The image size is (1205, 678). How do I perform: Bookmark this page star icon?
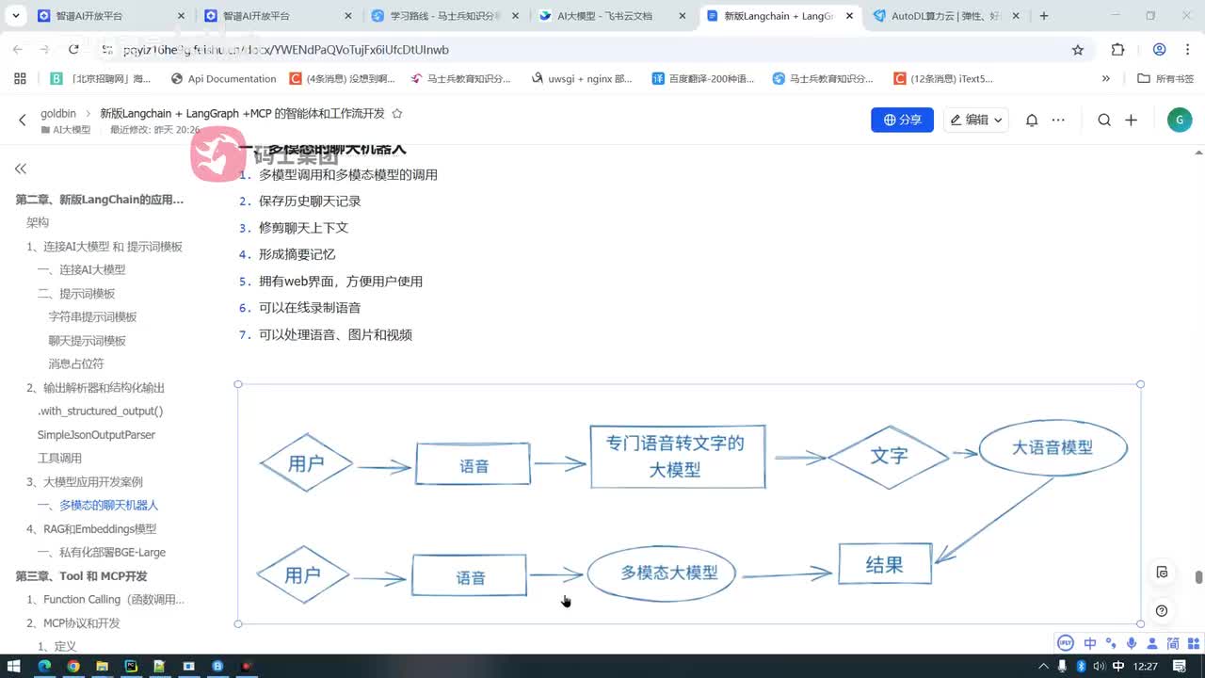pos(1078,50)
